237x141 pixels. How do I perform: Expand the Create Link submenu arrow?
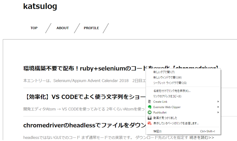click(218, 102)
